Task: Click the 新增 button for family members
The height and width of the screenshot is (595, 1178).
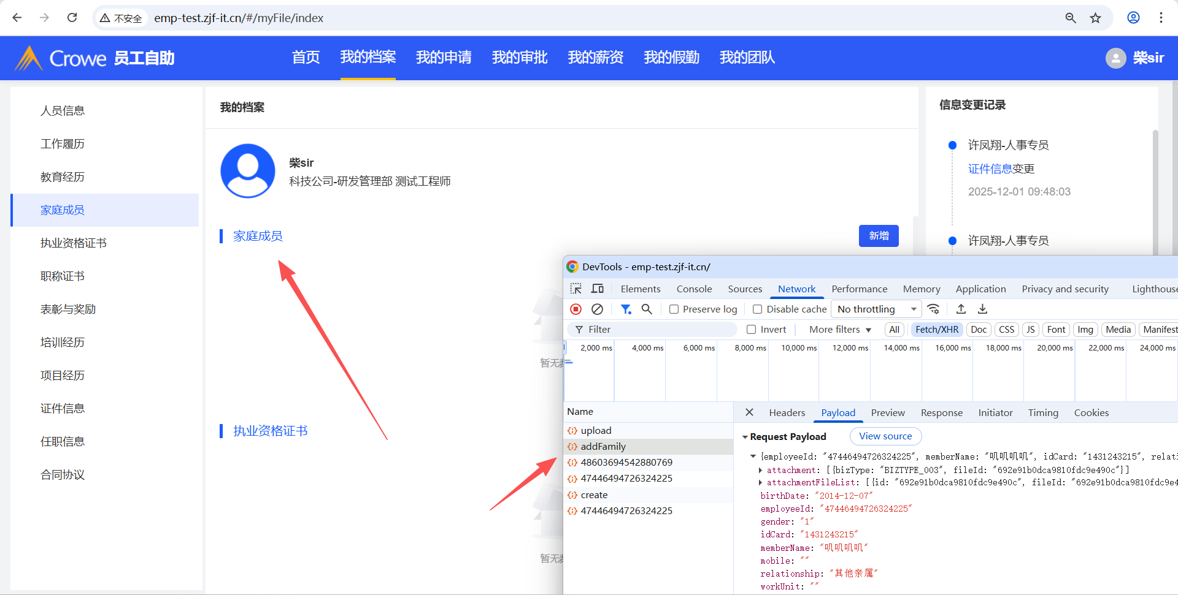Action: click(878, 236)
